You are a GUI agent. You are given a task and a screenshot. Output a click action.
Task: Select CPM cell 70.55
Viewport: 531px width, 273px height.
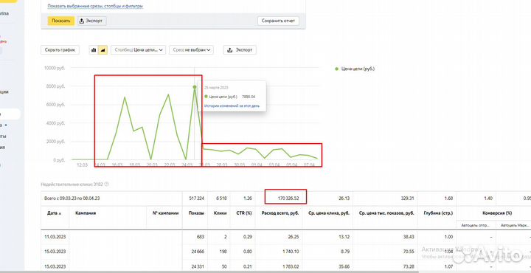pyautogui.click(x=409, y=252)
